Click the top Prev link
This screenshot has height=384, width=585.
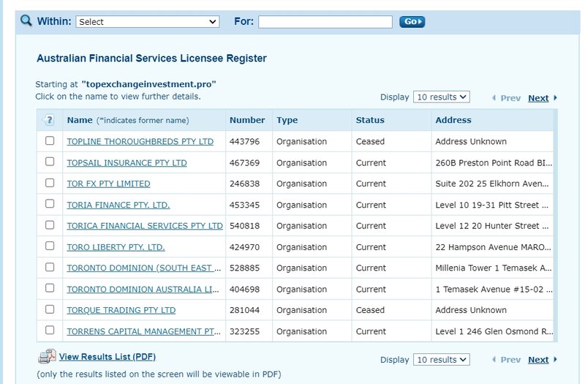(x=510, y=98)
